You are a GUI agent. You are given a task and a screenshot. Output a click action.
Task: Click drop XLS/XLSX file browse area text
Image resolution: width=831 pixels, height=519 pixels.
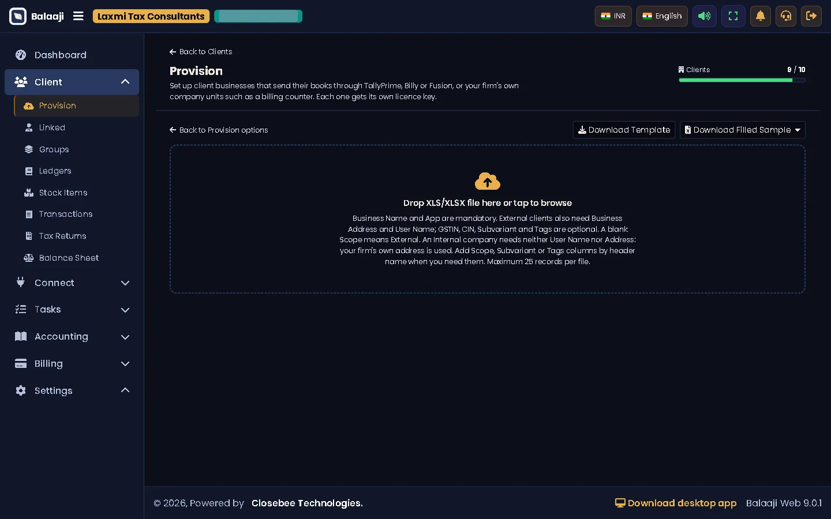click(488, 203)
